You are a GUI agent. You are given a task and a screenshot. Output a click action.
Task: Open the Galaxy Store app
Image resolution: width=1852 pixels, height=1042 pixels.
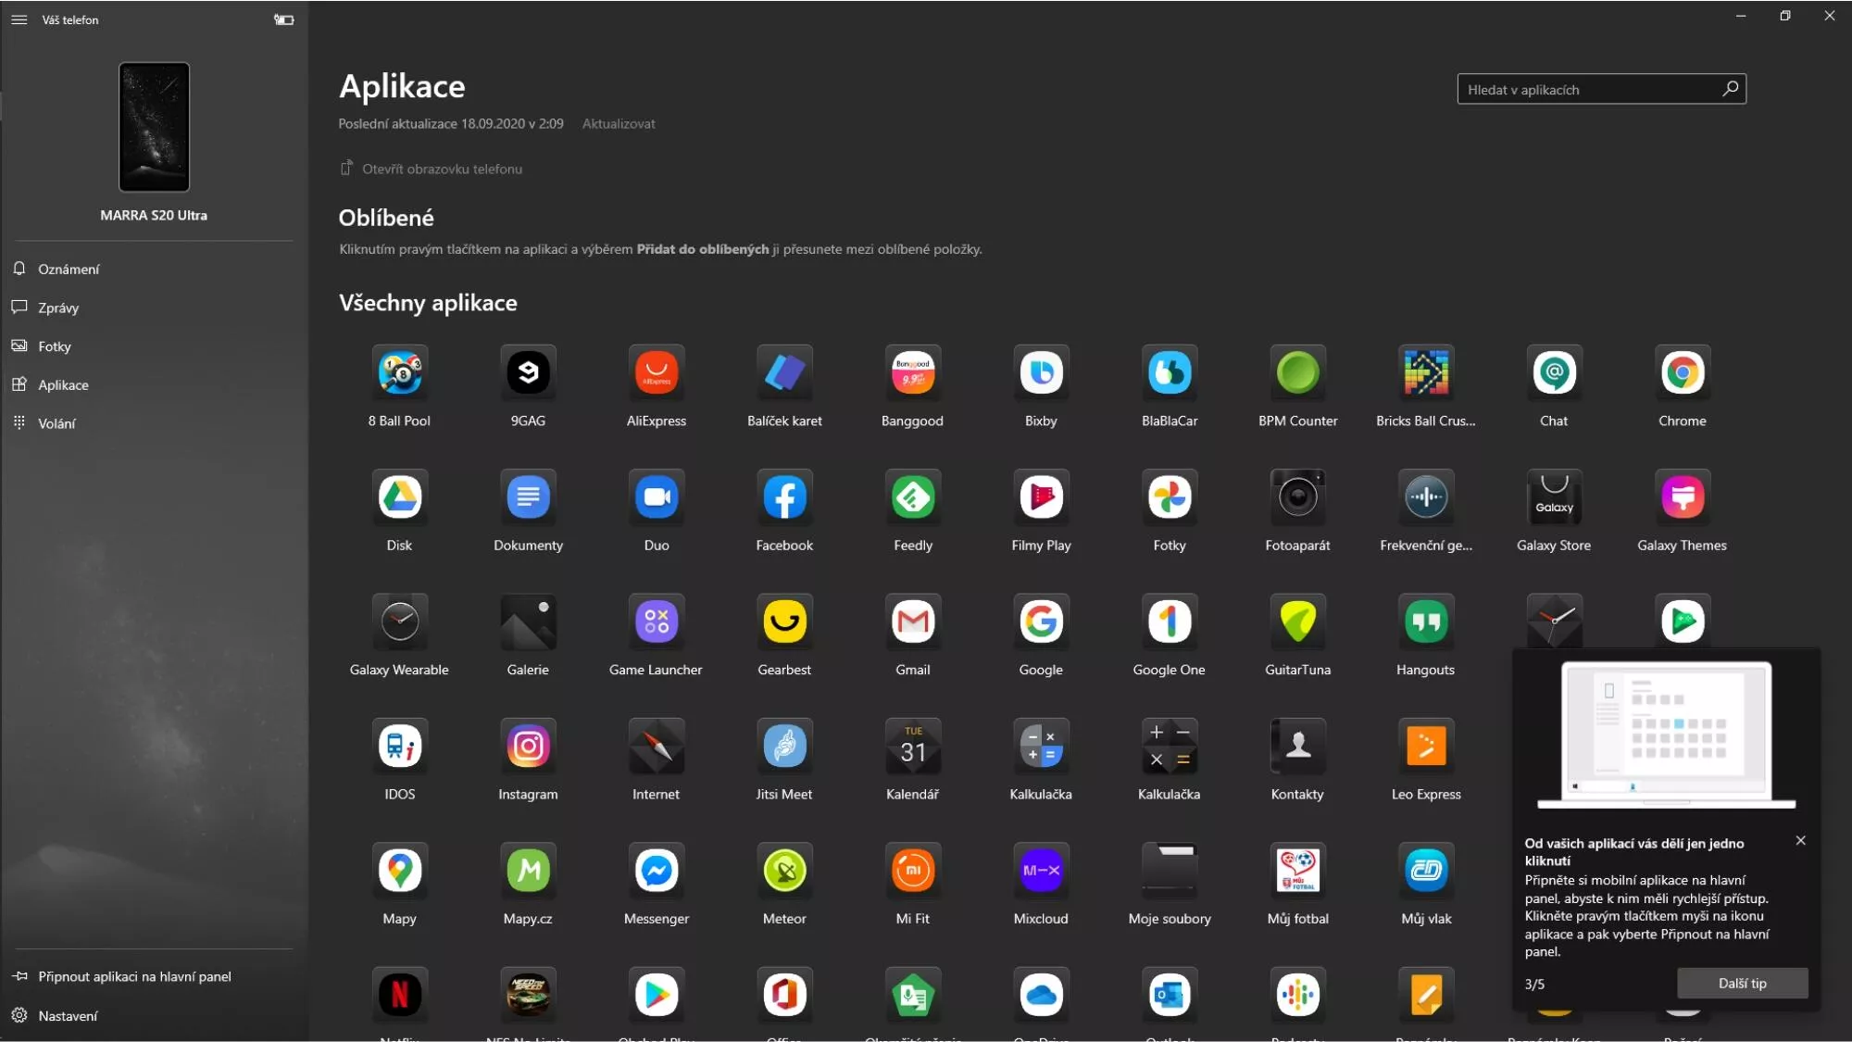(1554, 496)
